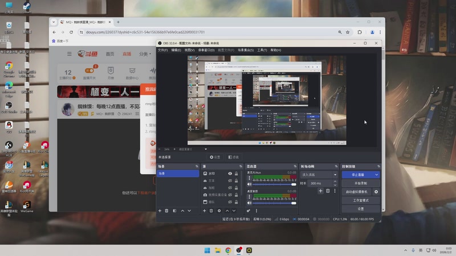Move the source up in the Sources panel

coord(227,210)
